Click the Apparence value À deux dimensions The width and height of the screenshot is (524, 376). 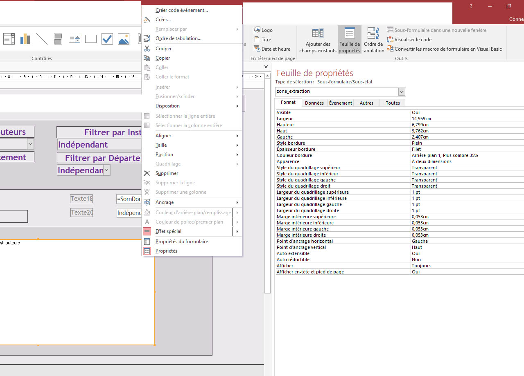click(467, 161)
